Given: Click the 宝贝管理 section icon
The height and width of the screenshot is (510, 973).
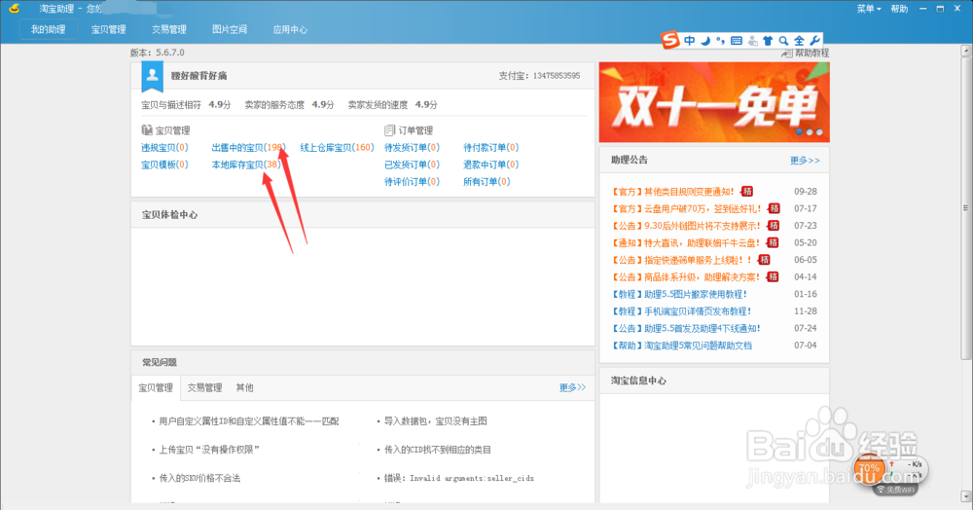Looking at the screenshot, I should click(147, 130).
